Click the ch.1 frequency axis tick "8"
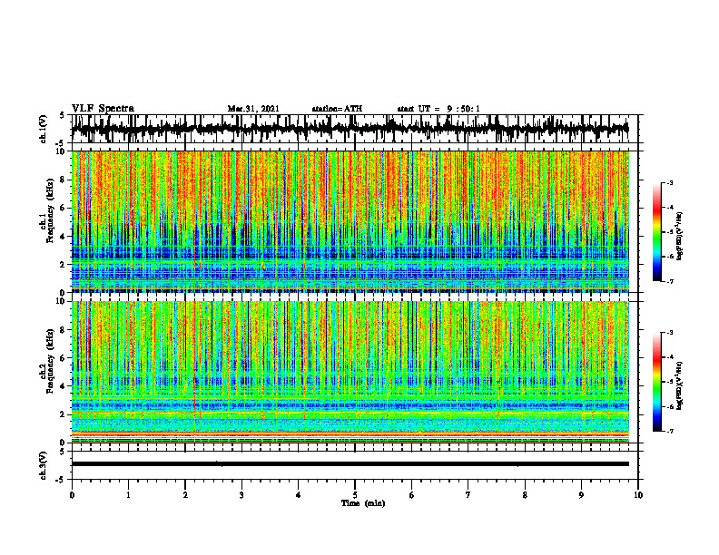Image resolution: width=719 pixels, height=555 pixels. [64, 180]
